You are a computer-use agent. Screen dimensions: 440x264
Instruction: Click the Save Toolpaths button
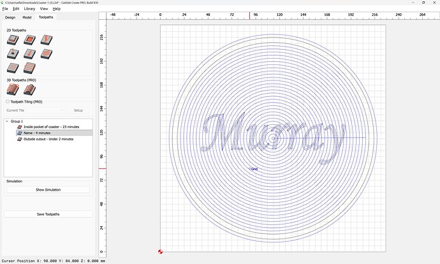tap(48, 214)
